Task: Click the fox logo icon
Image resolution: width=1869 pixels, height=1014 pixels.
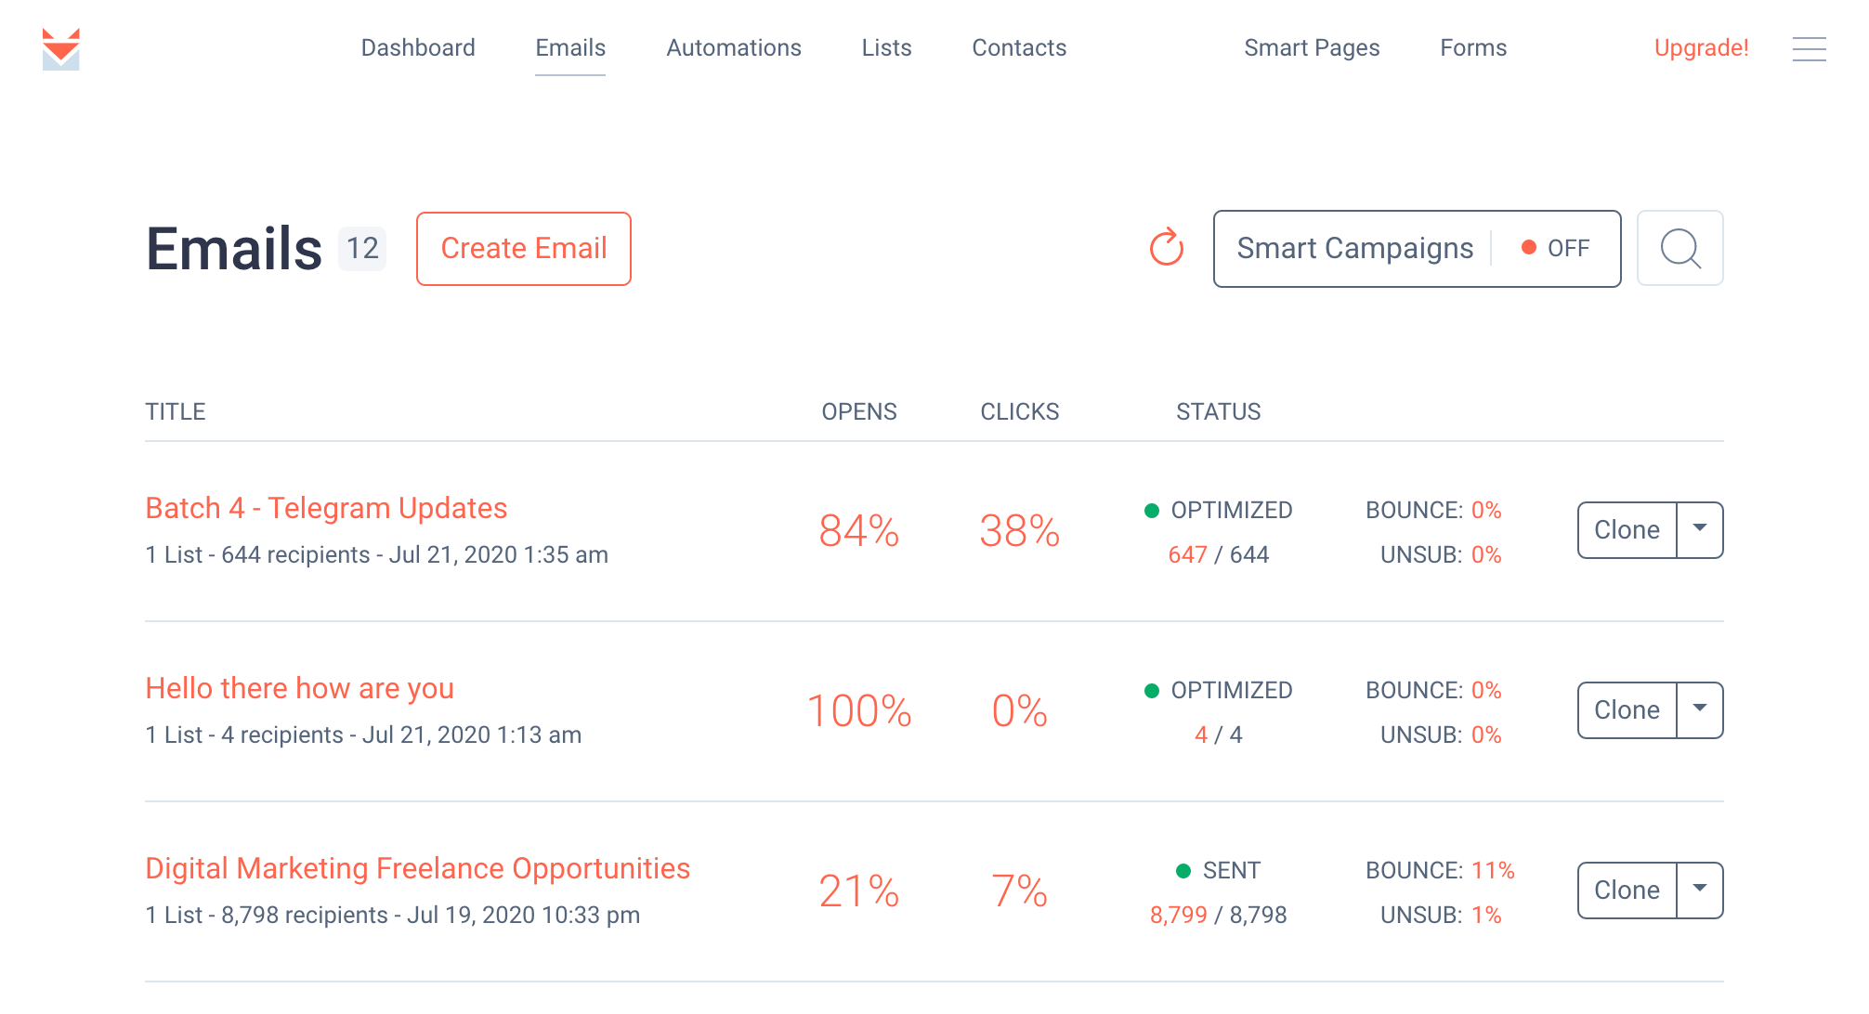Action: pyautogui.click(x=61, y=48)
